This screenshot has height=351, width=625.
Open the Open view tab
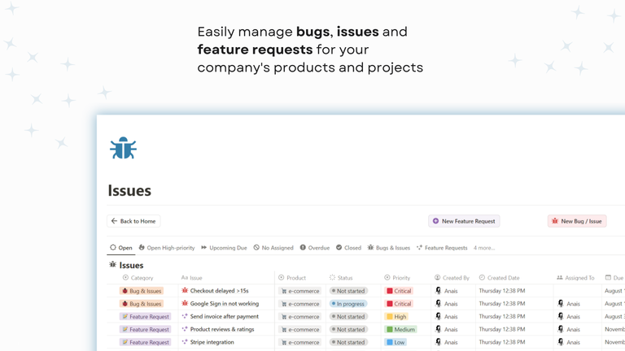(x=121, y=248)
